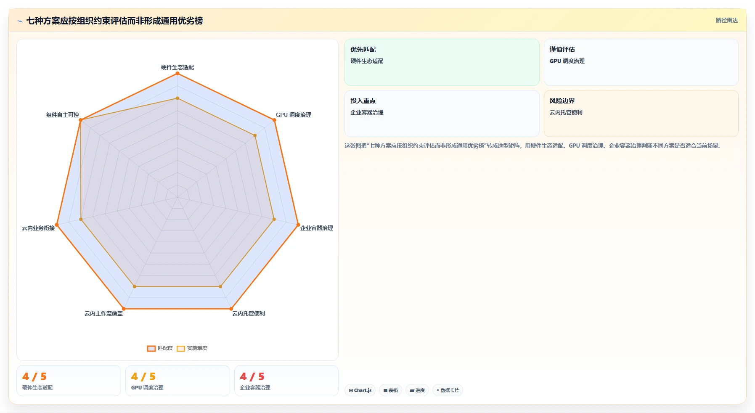Click the Chart.js tag
The width and height of the screenshot is (755, 413).
[x=360, y=390]
